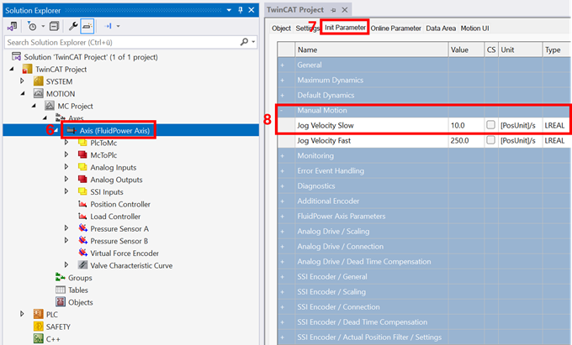Click the MC Project icon
Screen dimensions: 572x345
50,106
